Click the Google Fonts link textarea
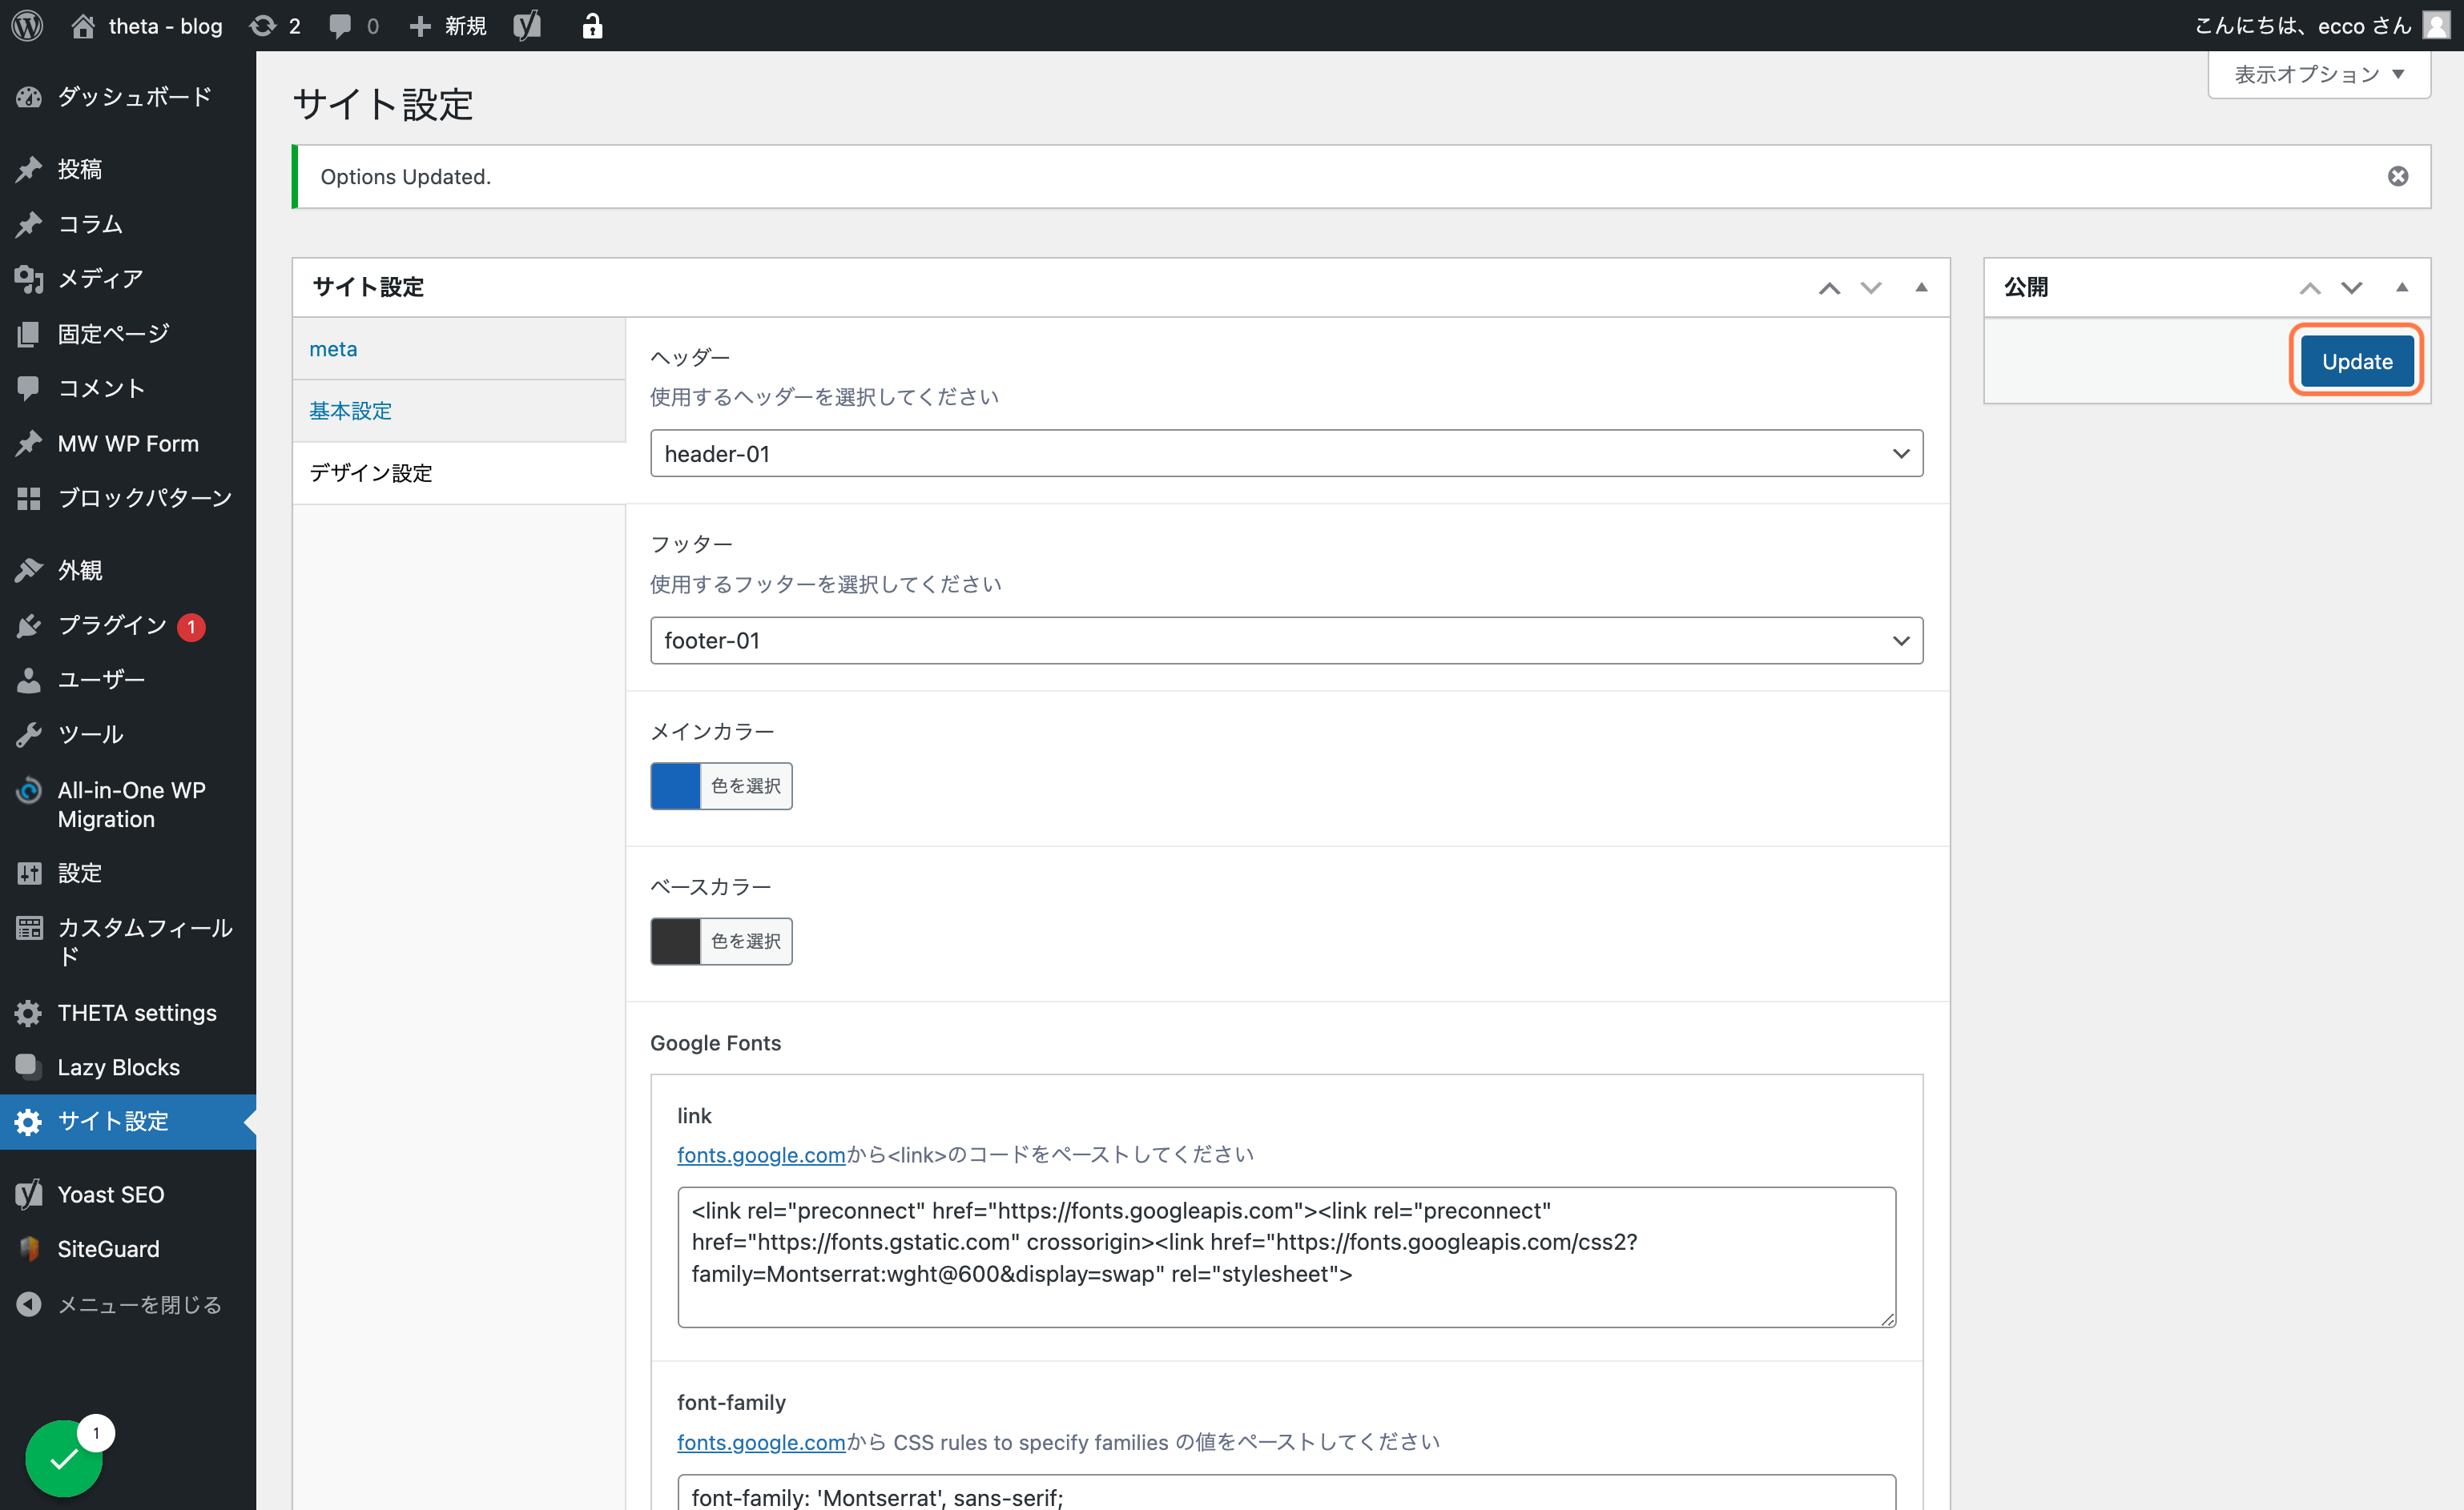2464x1510 pixels. [x=1286, y=1257]
